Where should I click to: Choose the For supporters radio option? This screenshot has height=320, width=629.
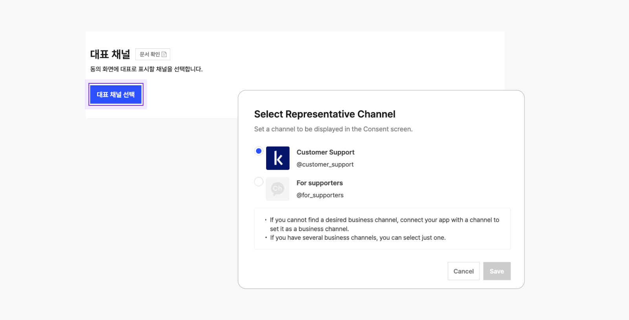pos(259,182)
